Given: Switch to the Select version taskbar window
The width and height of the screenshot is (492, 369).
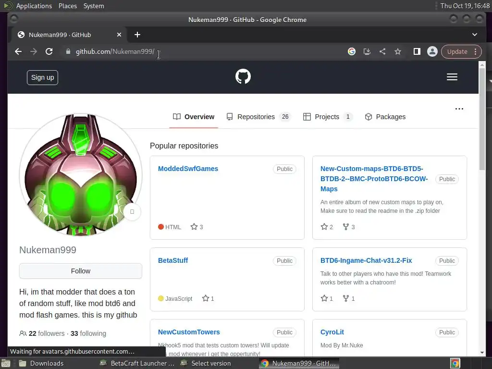Looking at the screenshot, I should (206, 363).
